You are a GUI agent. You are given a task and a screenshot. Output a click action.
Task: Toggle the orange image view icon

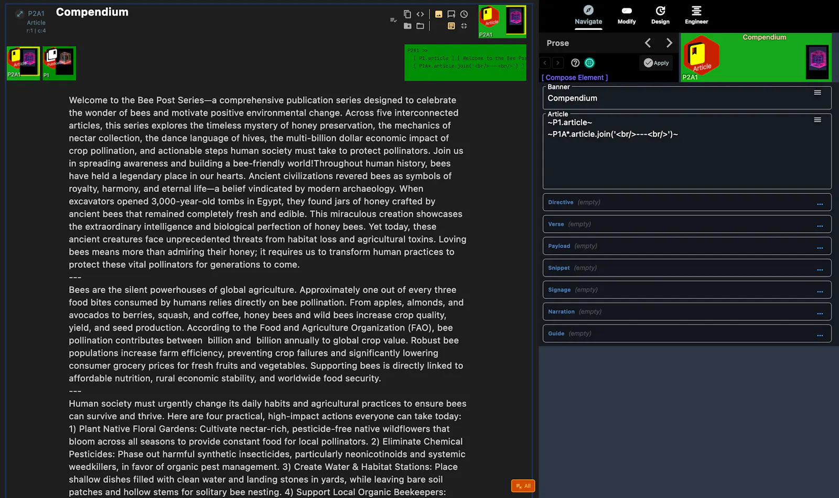point(438,14)
